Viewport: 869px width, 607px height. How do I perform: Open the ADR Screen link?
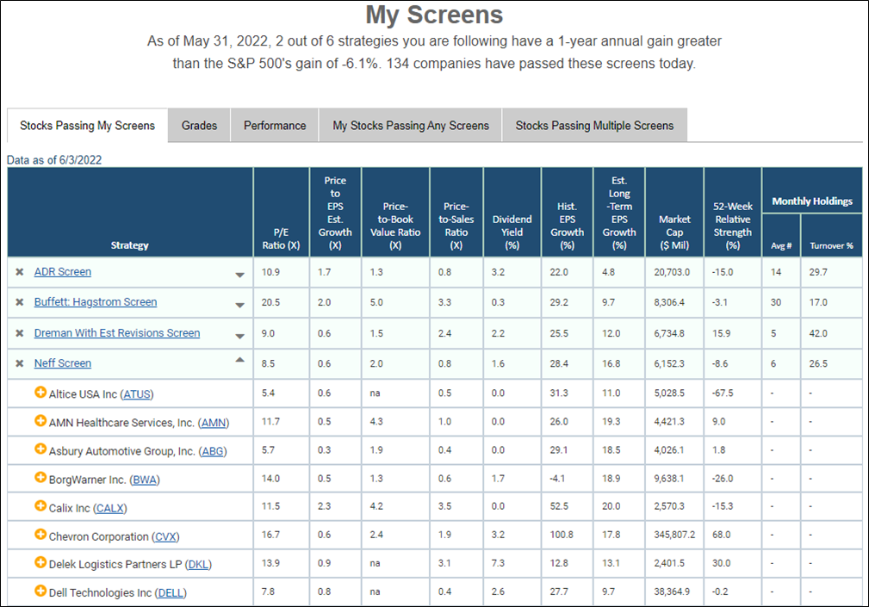63,272
